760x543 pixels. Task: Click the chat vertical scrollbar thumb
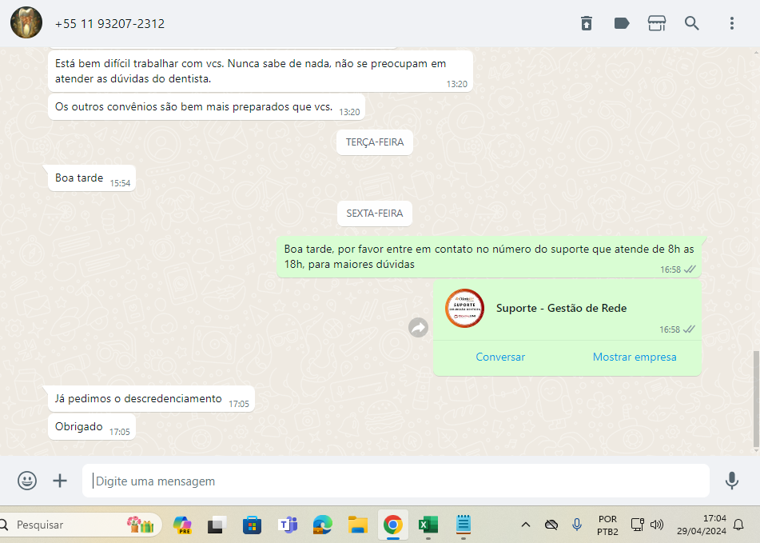756,400
